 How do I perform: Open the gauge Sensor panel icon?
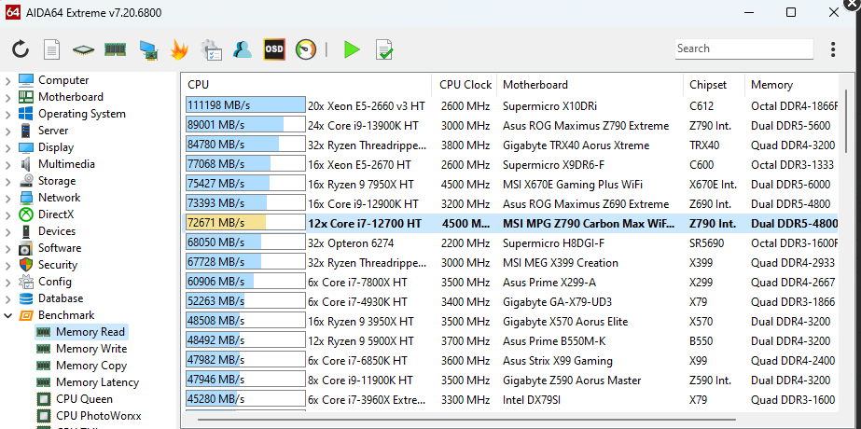[x=306, y=50]
